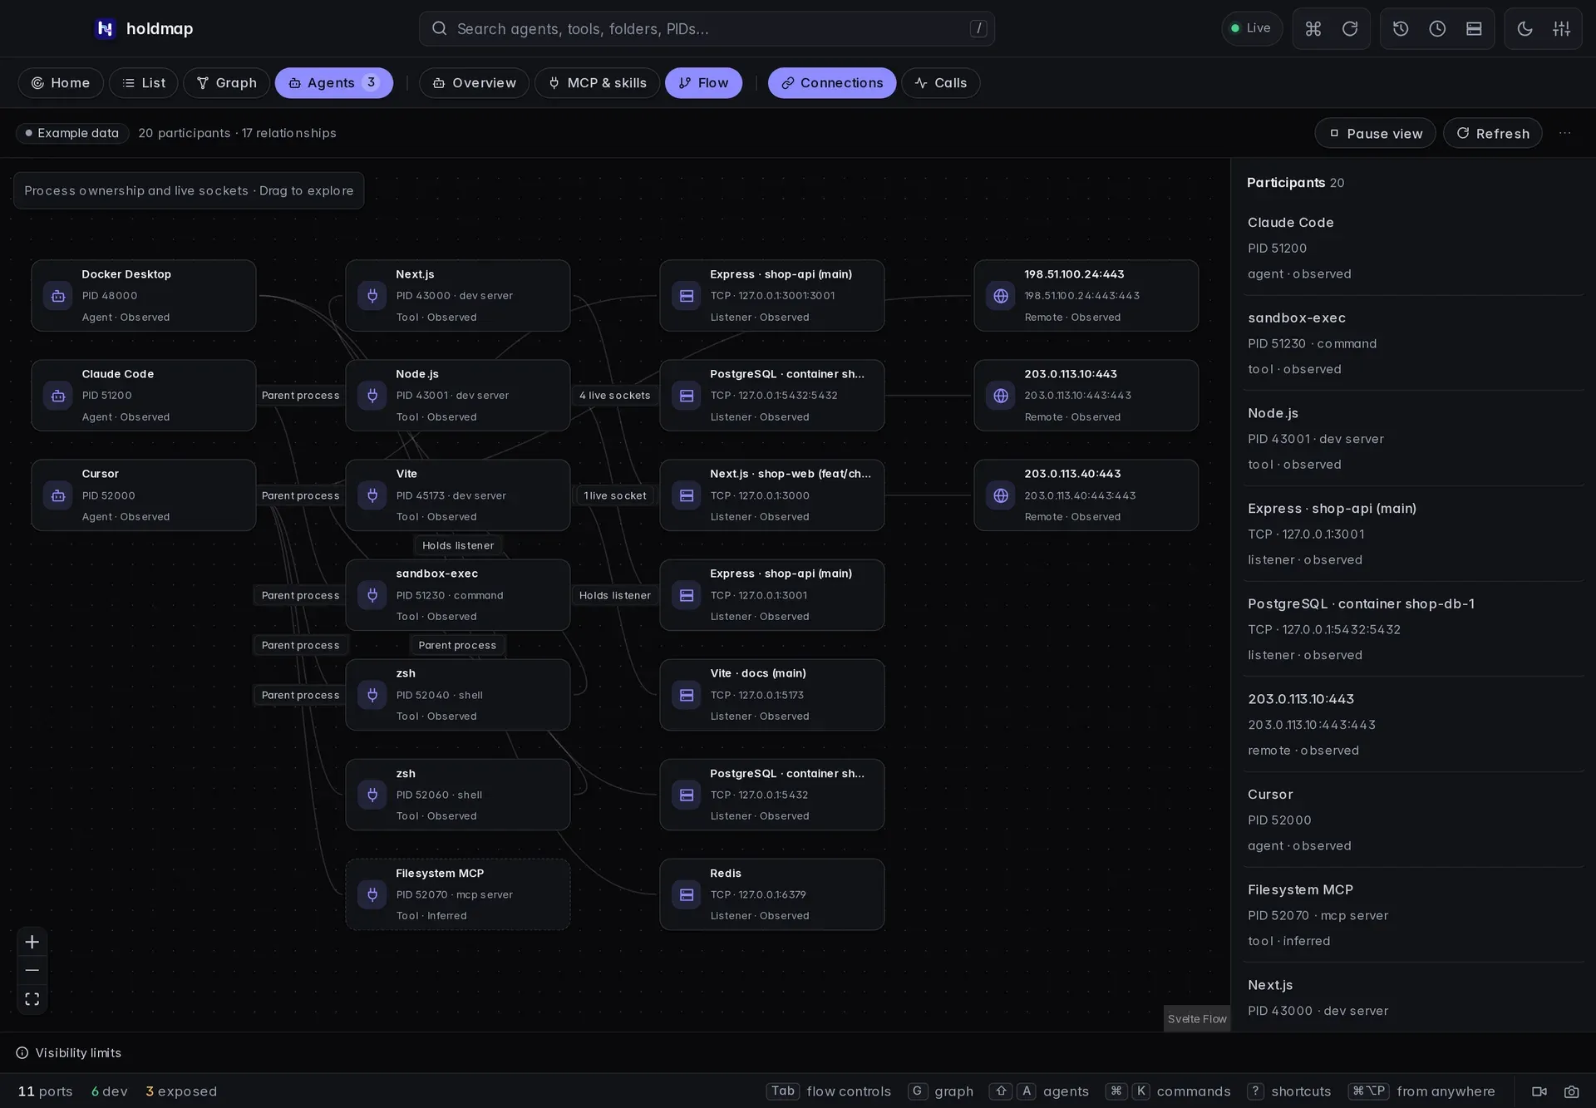1596x1108 pixels.
Task: Click the screenshot camera icon in status bar
Action: [x=1571, y=1091]
